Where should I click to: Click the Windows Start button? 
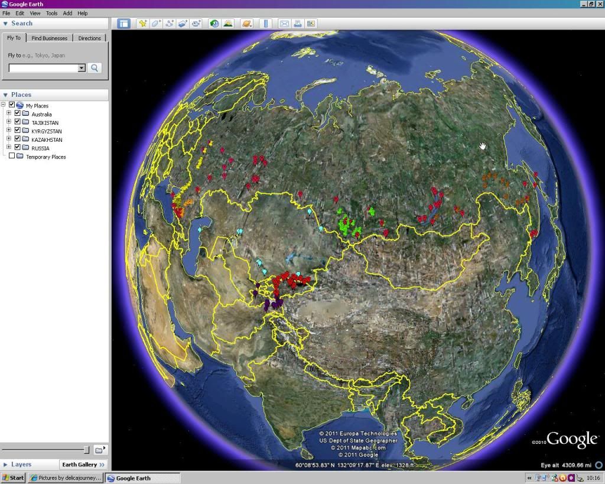13,478
